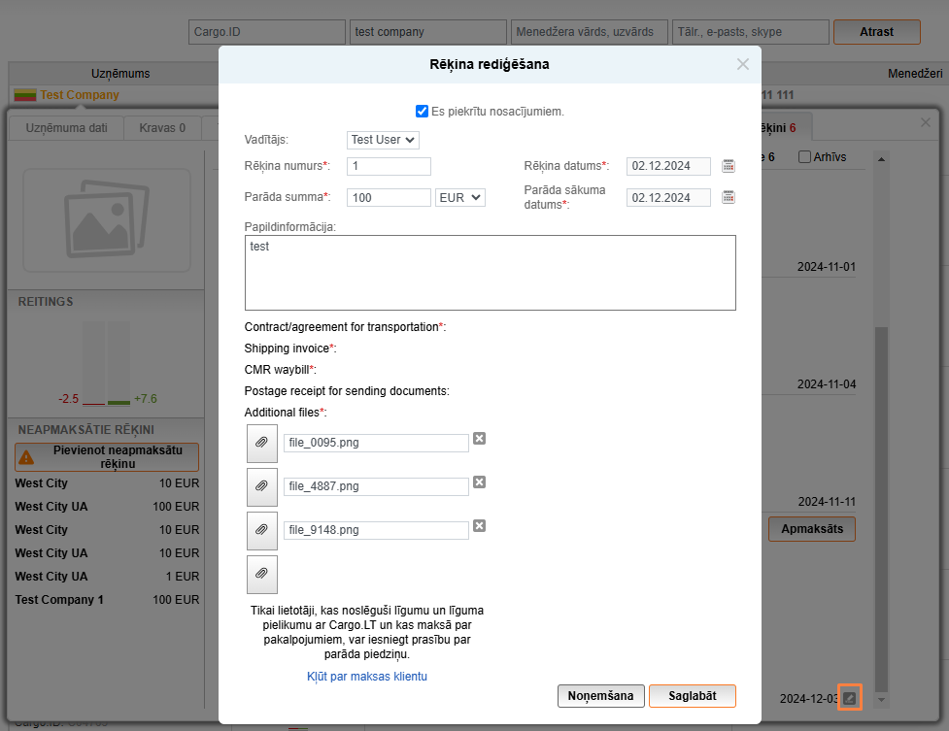
Task: Switch to Uzņēmuma dati tab
Action: pyautogui.click(x=65, y=127)
